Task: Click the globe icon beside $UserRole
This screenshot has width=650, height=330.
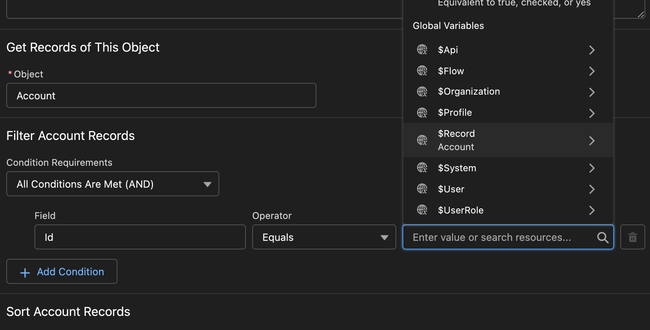Action: click(422, 210)
